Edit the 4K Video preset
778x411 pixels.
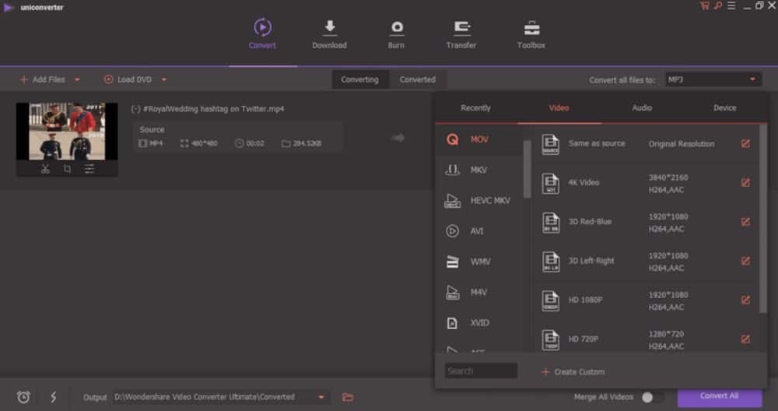click(x=745, y=183)
